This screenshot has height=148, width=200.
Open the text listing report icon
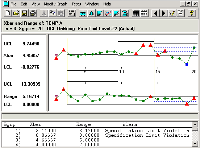[x=72, y=13]
